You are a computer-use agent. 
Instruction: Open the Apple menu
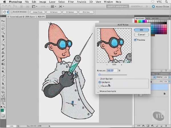5,2
